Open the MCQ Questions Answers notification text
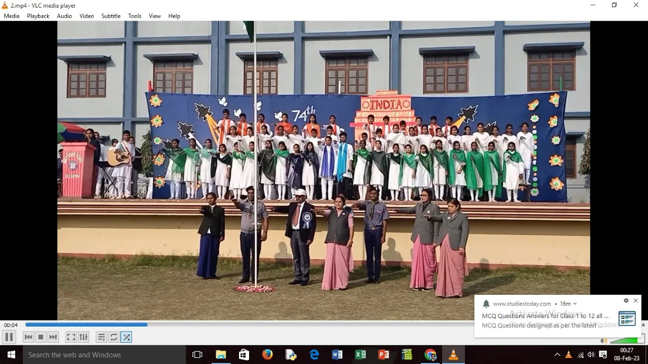 point(545,316)
